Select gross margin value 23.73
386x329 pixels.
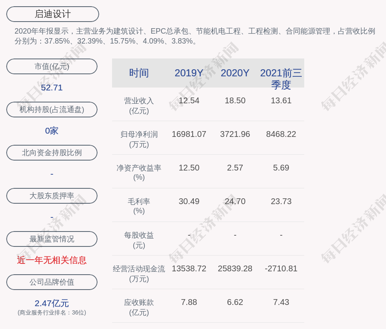[281, 201]
